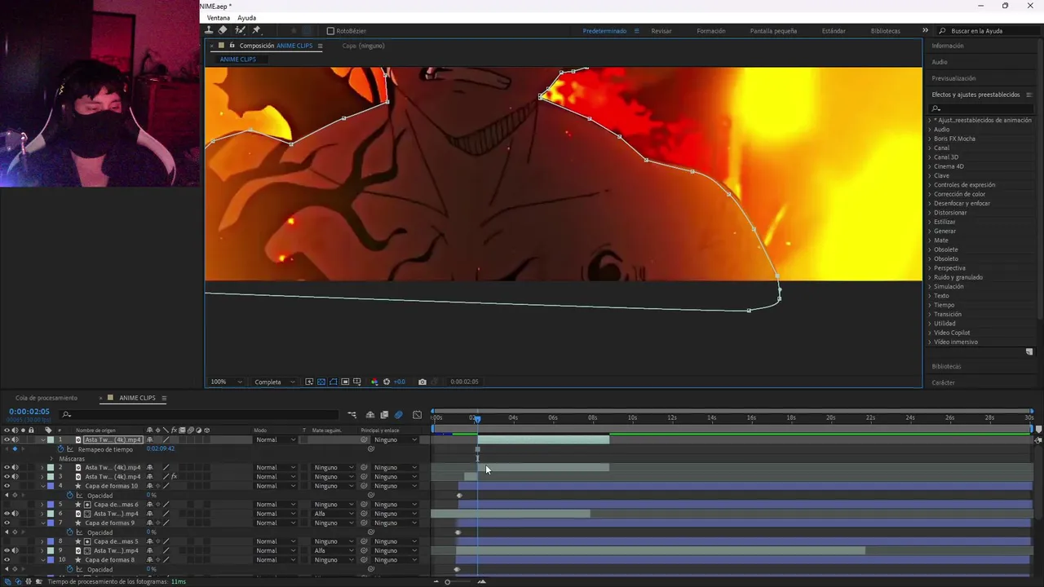This screenshot has width=1044, height=587.
Task: Hide Capa de formas 10 layer
Action: tap(7, 486)
